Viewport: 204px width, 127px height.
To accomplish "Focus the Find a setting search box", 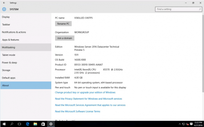I will pyautogui.click(x=178, y=9).
